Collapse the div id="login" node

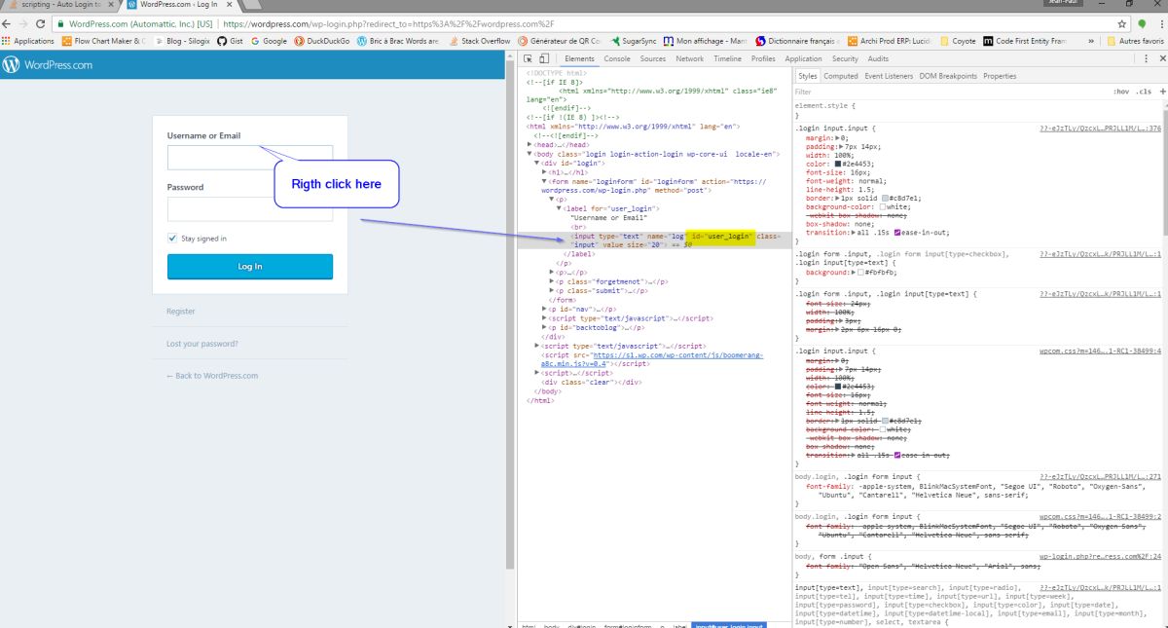click(x=537, y=163)
